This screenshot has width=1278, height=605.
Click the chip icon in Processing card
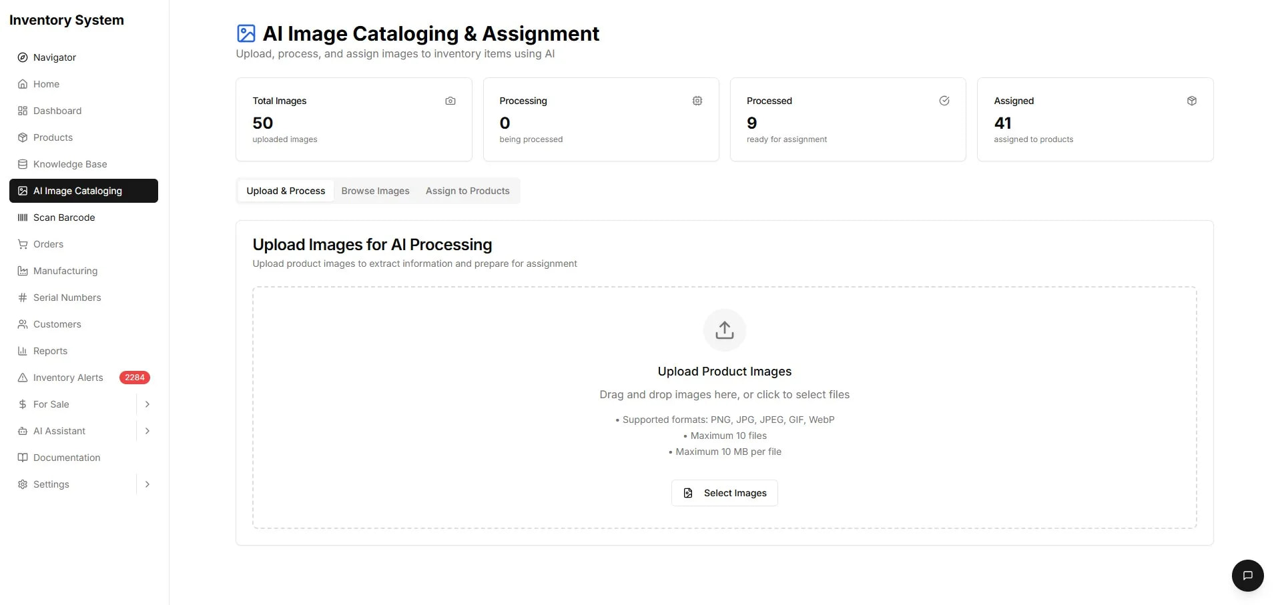[697, 101]
